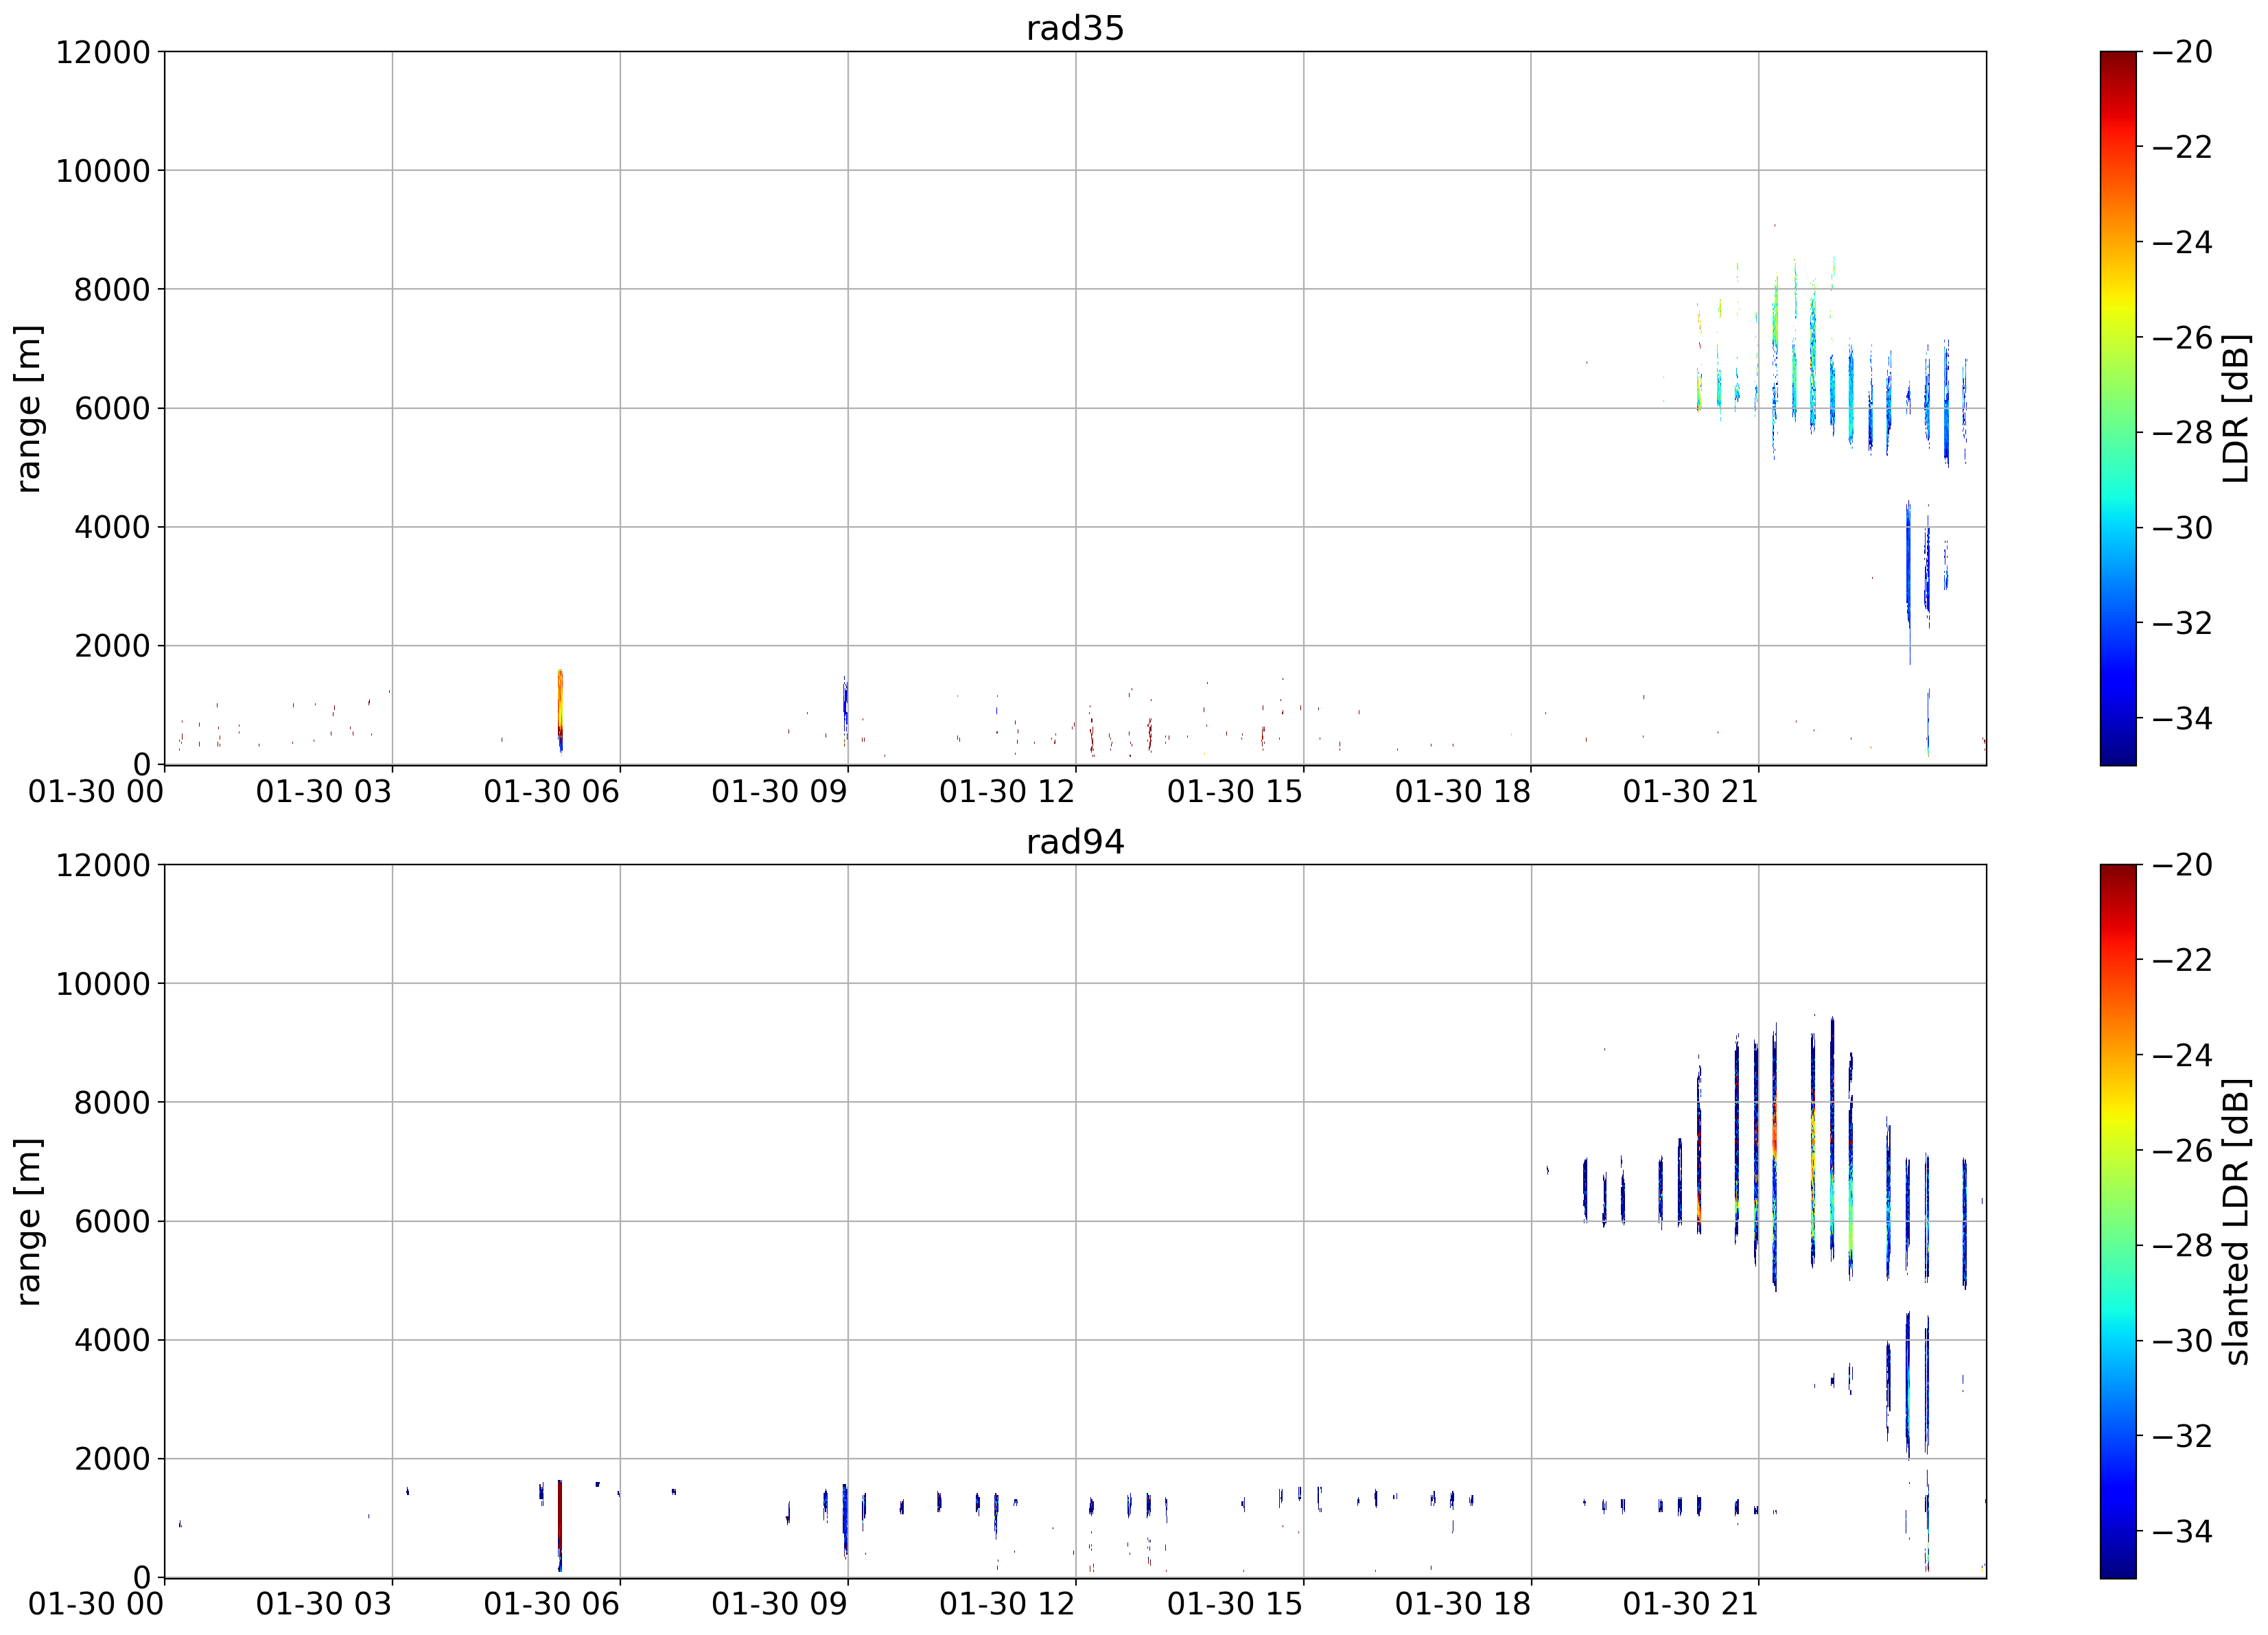Click the −34 tick on slanted LDR colorbar

2182,1531
